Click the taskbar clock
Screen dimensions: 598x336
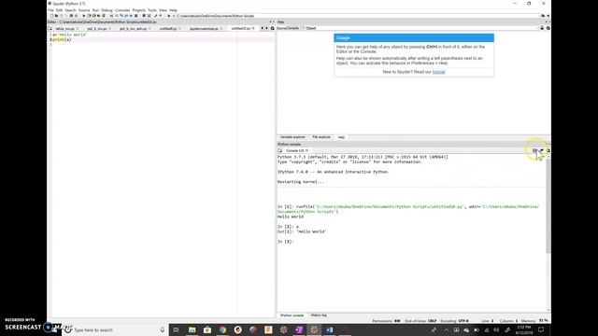(524, 329)
